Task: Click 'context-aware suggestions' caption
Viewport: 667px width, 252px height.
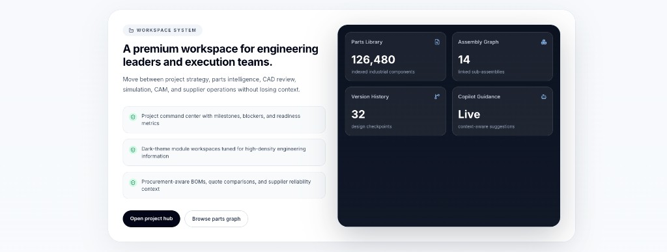Action: 486,126
